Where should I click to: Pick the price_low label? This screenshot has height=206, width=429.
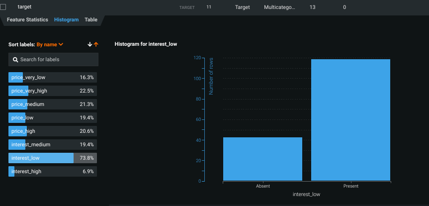[53, 117]
